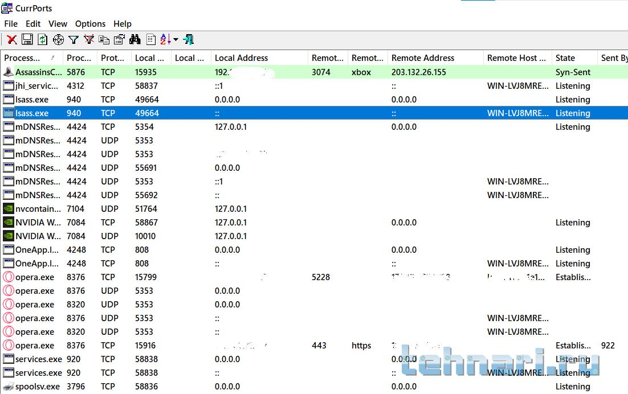This screenshot has width=628, height=394.
Task: Click the Properties toolbar icon
Action: (119, 39)
